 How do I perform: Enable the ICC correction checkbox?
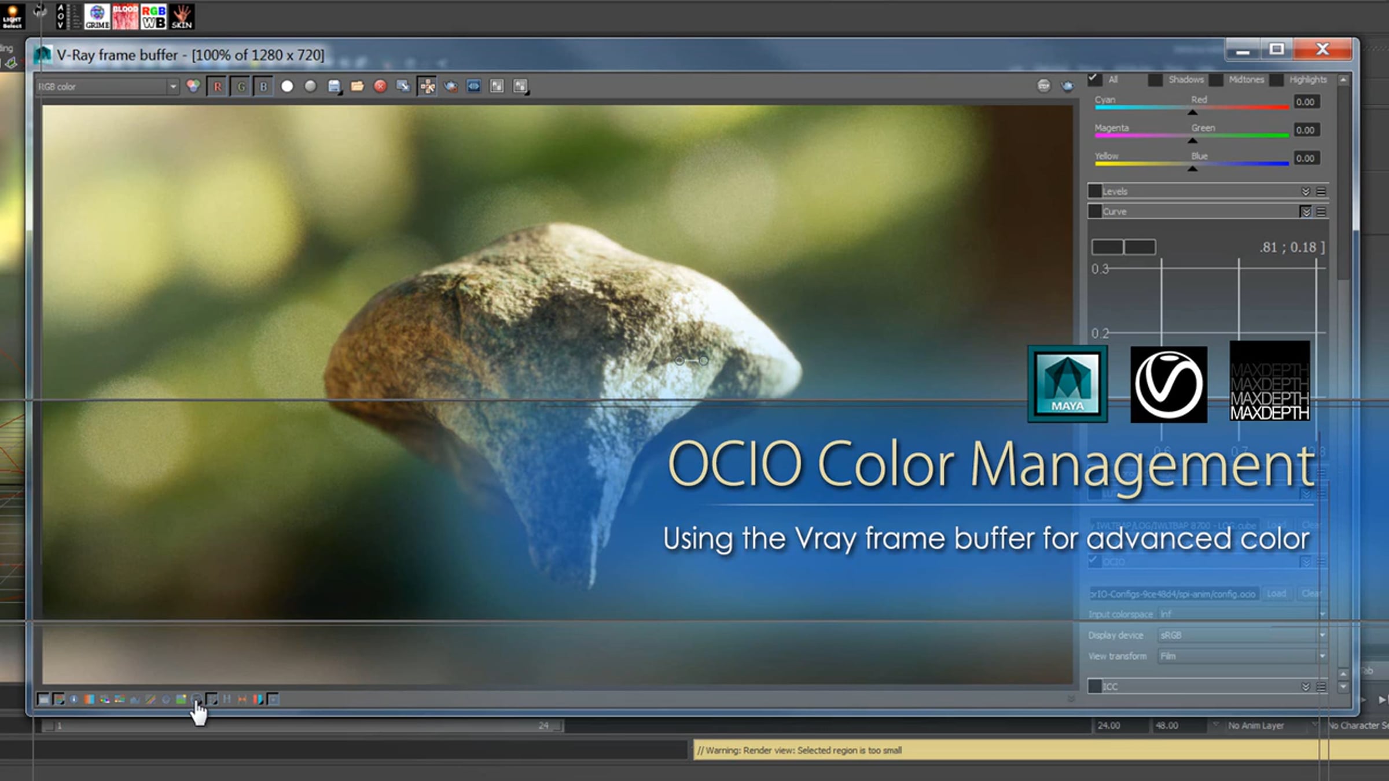[x=1095, y=686]
